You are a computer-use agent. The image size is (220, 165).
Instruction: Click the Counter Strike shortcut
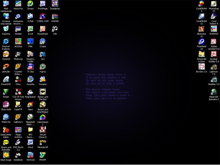pos(18,67)
